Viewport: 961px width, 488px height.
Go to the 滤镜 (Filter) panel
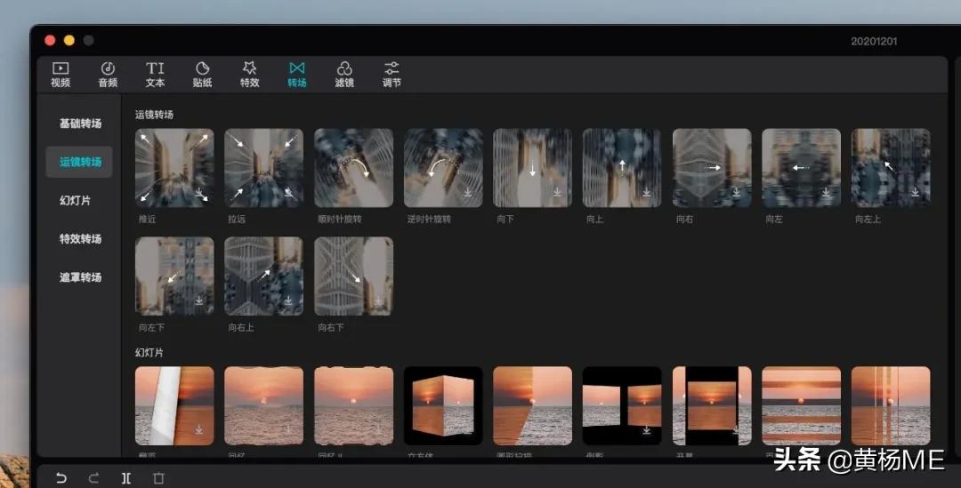(344, 74)
